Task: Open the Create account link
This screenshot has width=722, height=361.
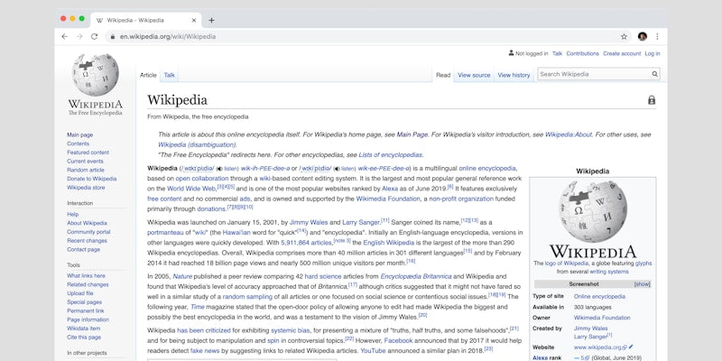Action: 622,53
